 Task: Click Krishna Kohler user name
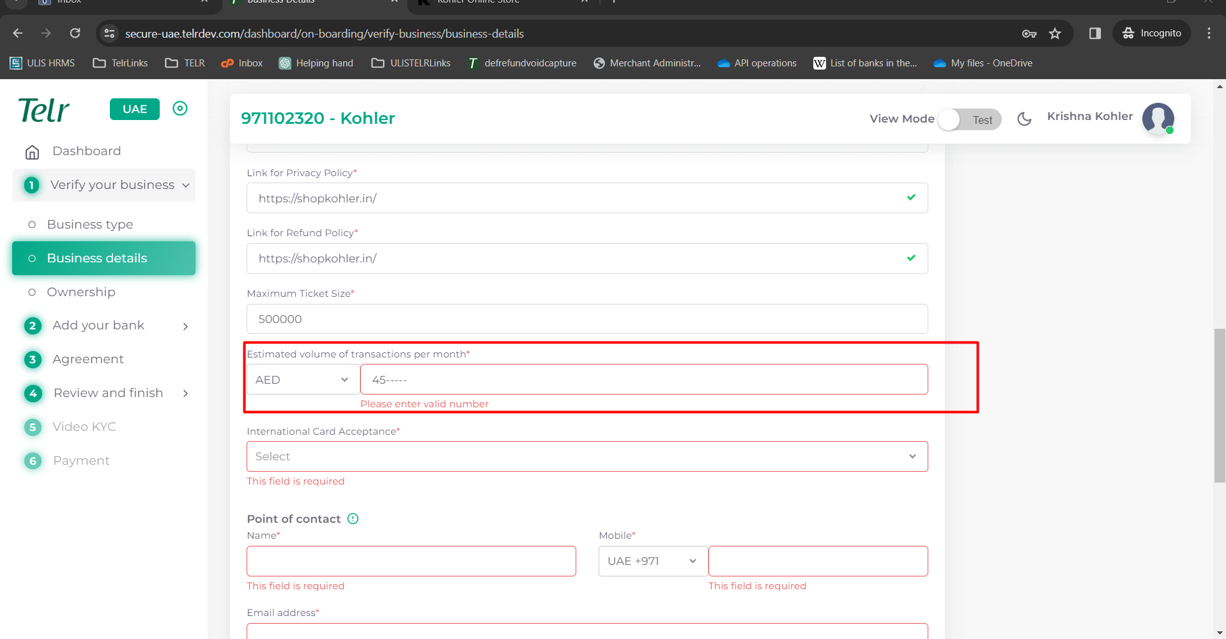(x=1089, y=116)
